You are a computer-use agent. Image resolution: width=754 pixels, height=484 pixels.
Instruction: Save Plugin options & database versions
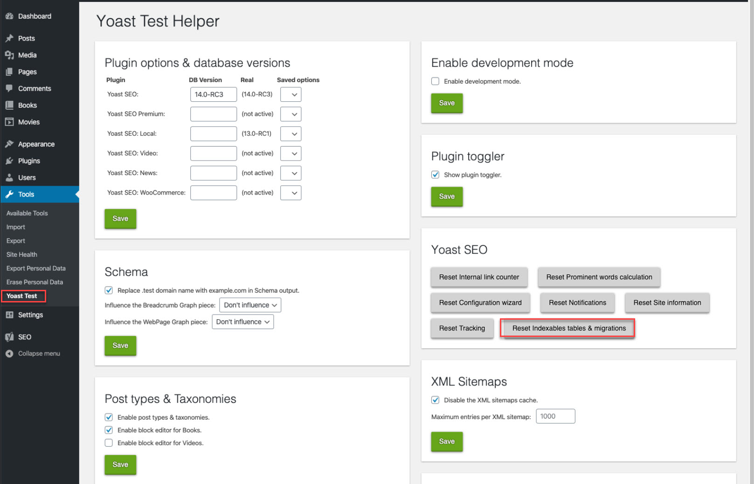point(120,219)
